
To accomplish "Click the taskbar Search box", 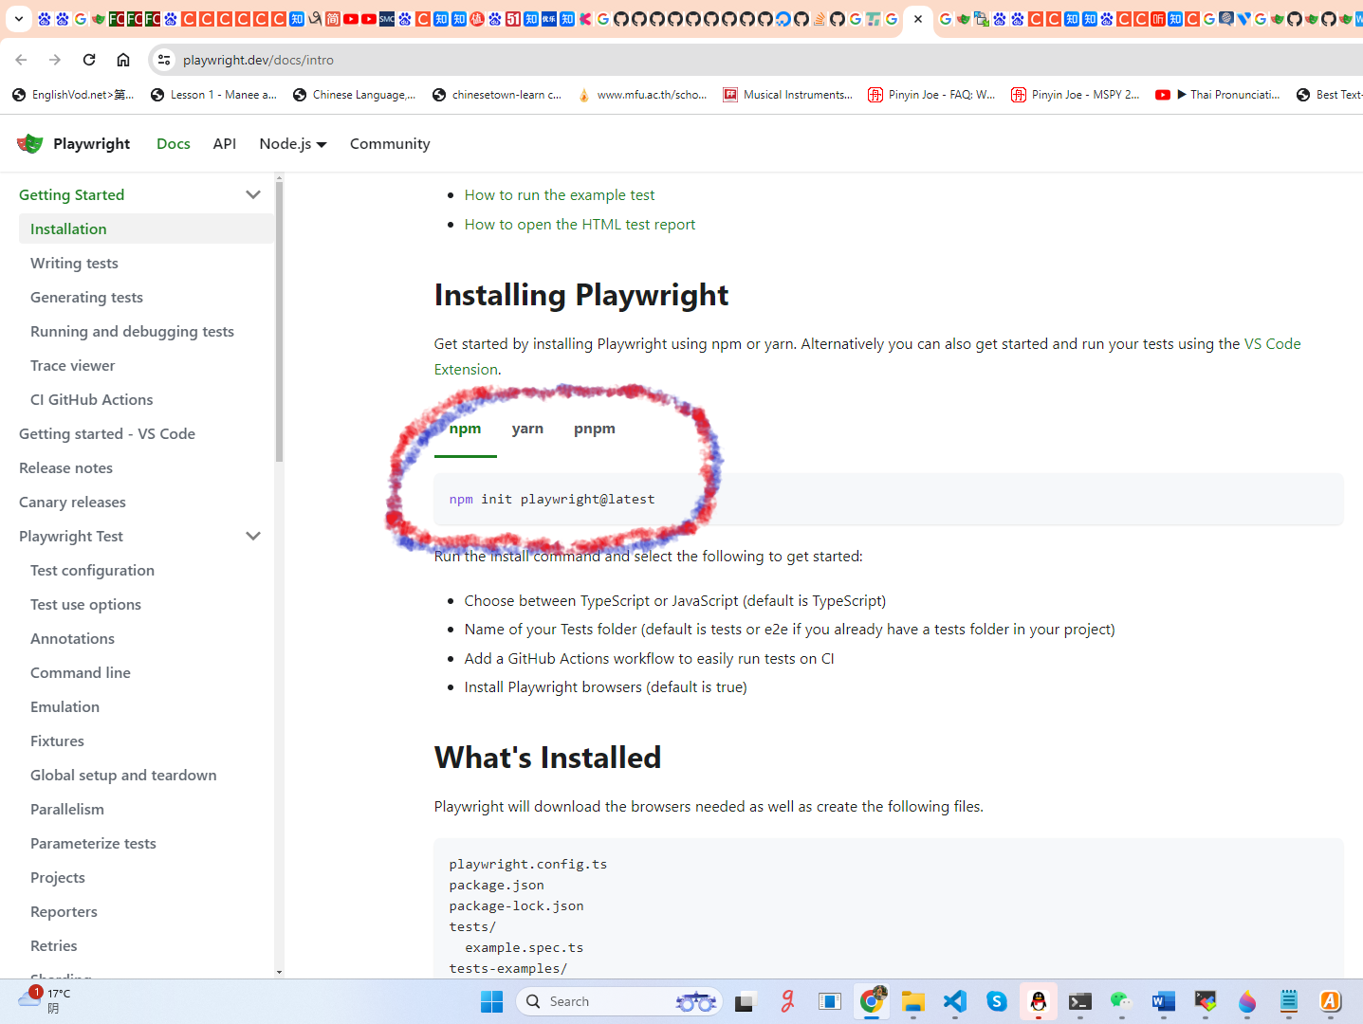I will pyautogui.click(x=619, y=1001).
